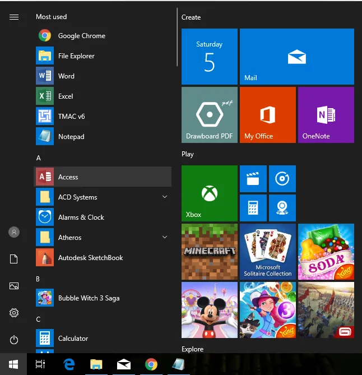Open the Gameloft battle game tile
Viewport: 362px width, 375px height.
[x=326, y=310]
